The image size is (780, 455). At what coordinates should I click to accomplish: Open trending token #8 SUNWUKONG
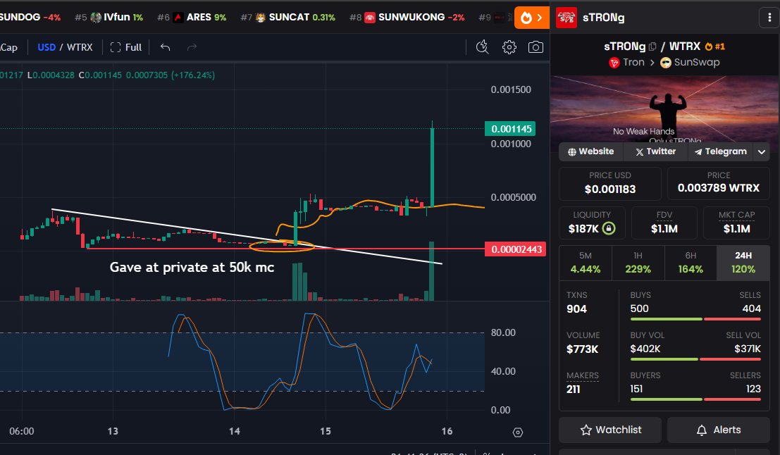(407, 18)
